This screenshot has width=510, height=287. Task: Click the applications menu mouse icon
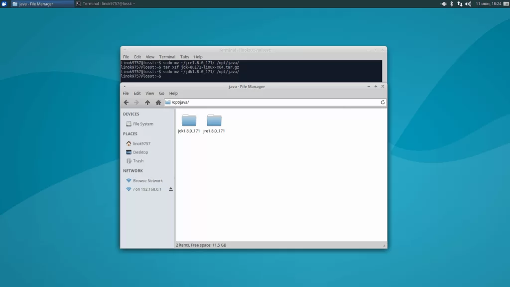pos(4,3)
